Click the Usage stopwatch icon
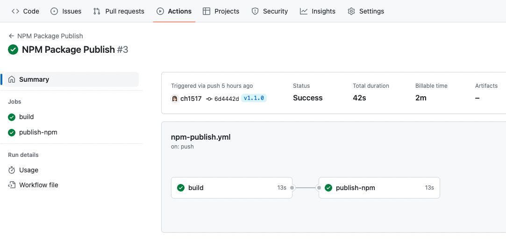Image resolution: width=506 pixels, height=248 pixels. tap(12, 170)
